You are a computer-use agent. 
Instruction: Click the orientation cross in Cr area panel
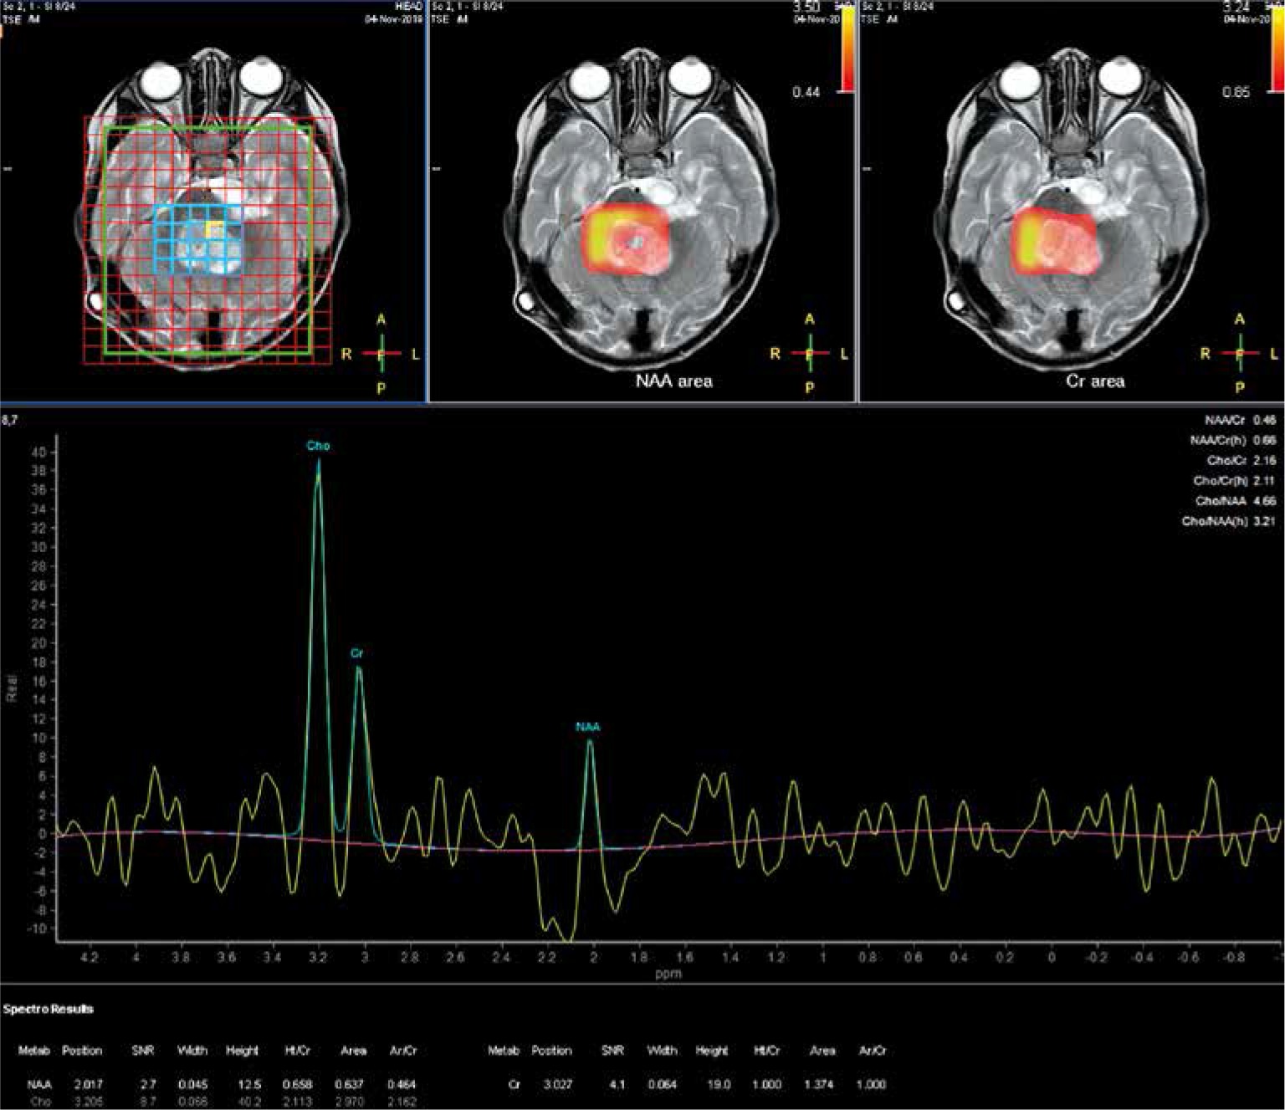pyautogui.click(x=1240, y=354)
